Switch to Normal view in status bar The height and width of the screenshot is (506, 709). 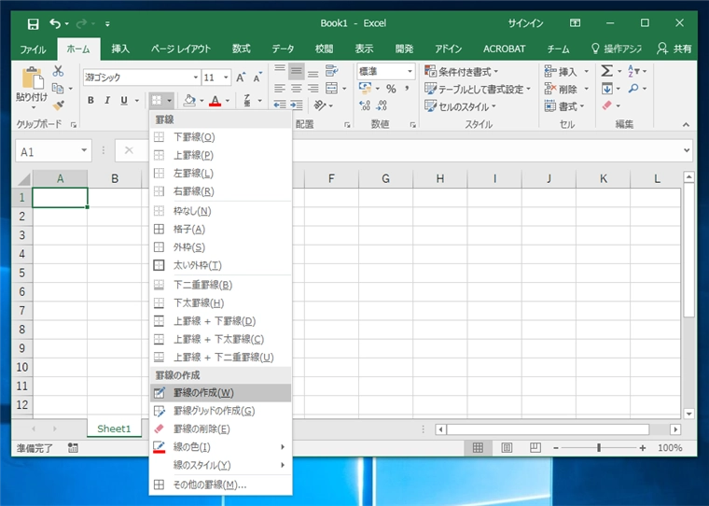478,448
